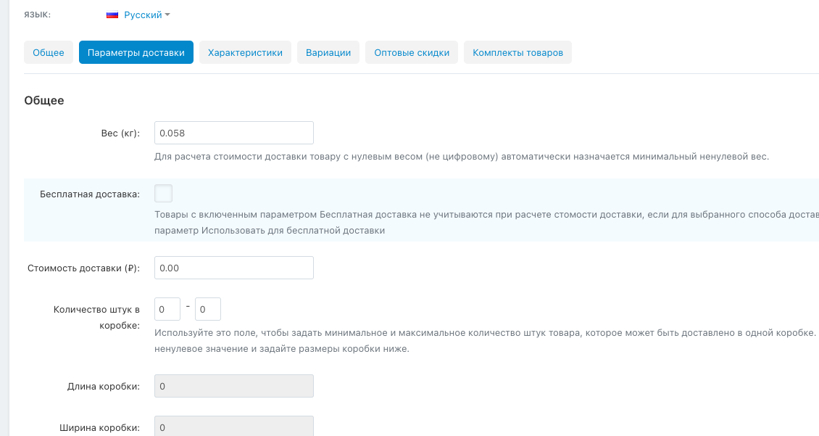Viewport: 819px width, 436px height.
Task: Go to the Вариации tab
Action: click(x=328, y=52)
